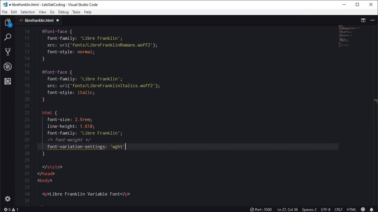The height and width of the screenshot is (212, 378).
Task: Maximize the Visual Studio Code window
Action: [x=357, y=4]
